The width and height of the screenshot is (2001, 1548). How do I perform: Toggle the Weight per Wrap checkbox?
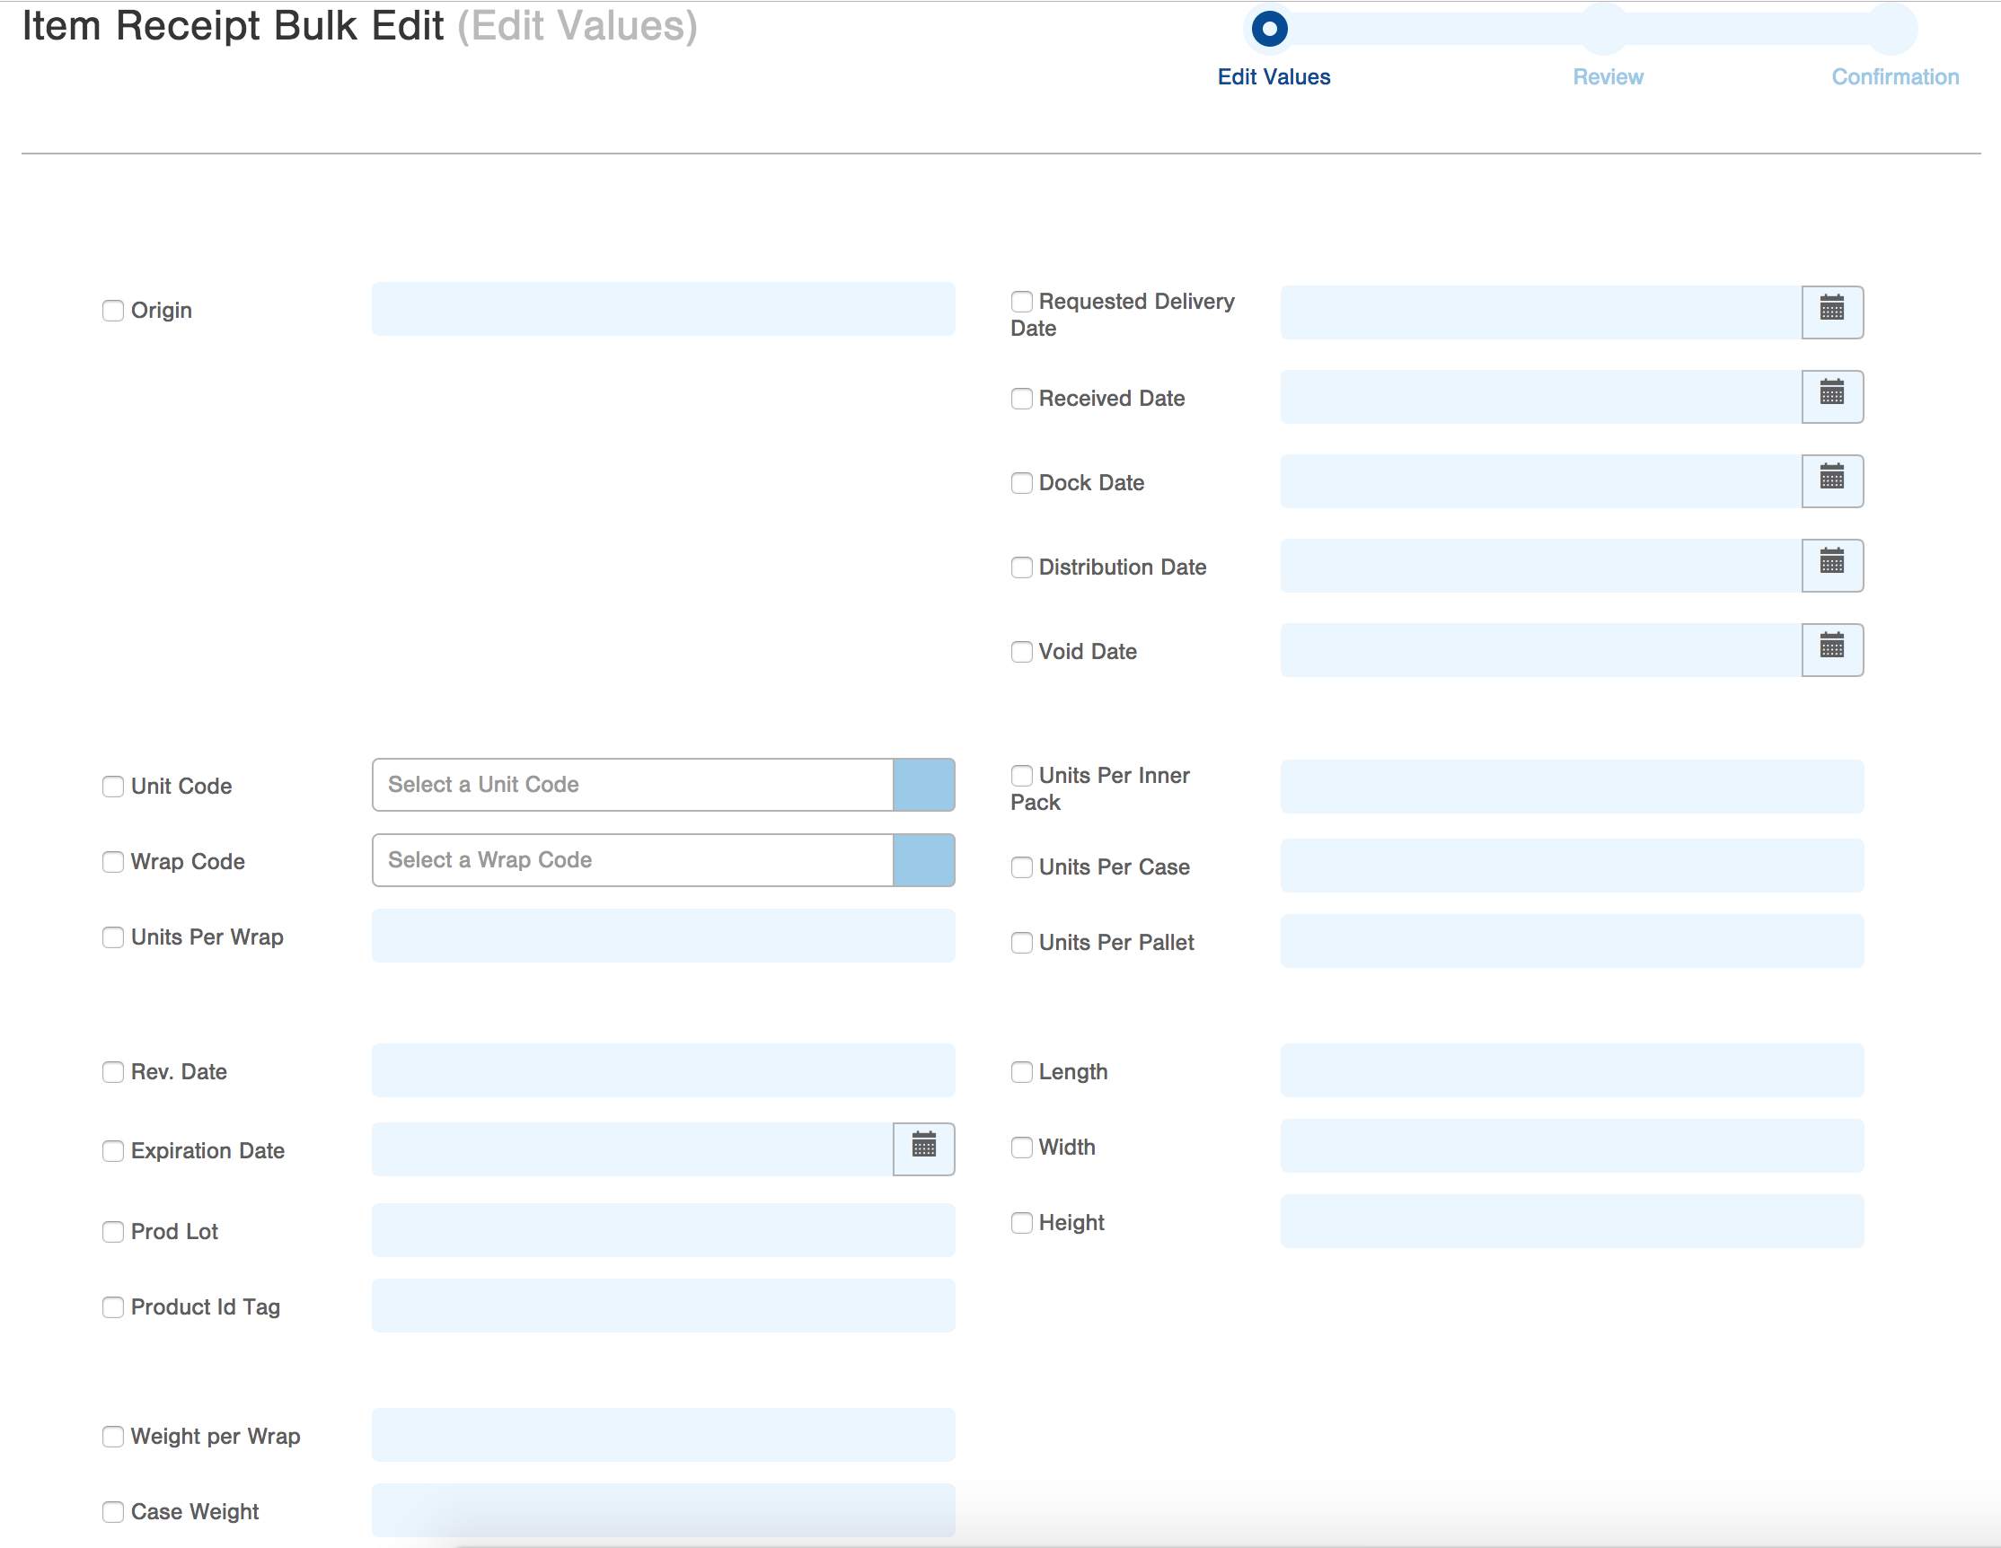112,1436
